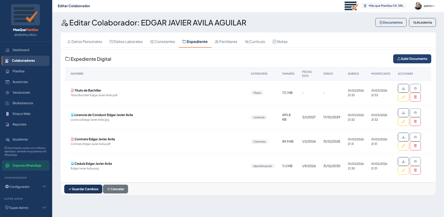Switch to the Datos Laborales tab

[x=126, y=42]
